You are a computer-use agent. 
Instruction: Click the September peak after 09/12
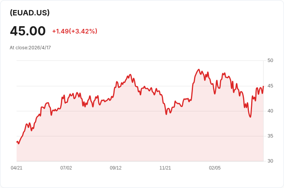coord(130,74)
